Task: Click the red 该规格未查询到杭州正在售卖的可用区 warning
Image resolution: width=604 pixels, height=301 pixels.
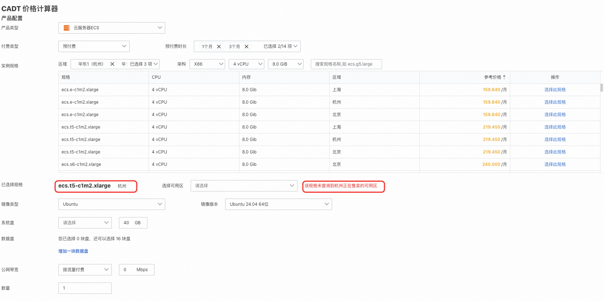Action: click(x=341, y=186)
